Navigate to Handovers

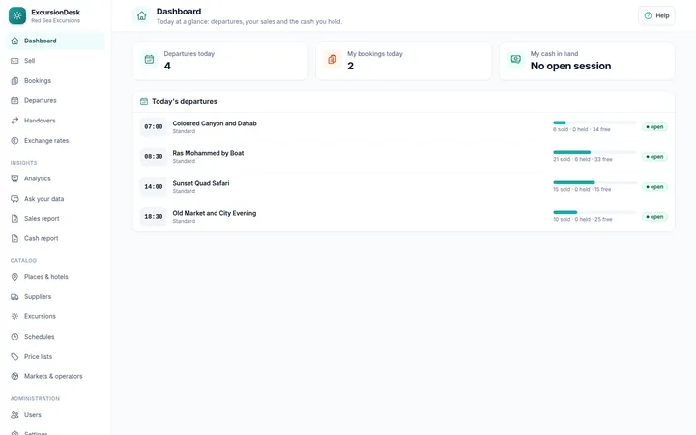(x=55, y=121)
